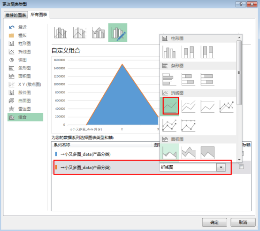Screen dimensions: 260x231
Task: Click the 取消 button
Action: click(x=243, y=222)
